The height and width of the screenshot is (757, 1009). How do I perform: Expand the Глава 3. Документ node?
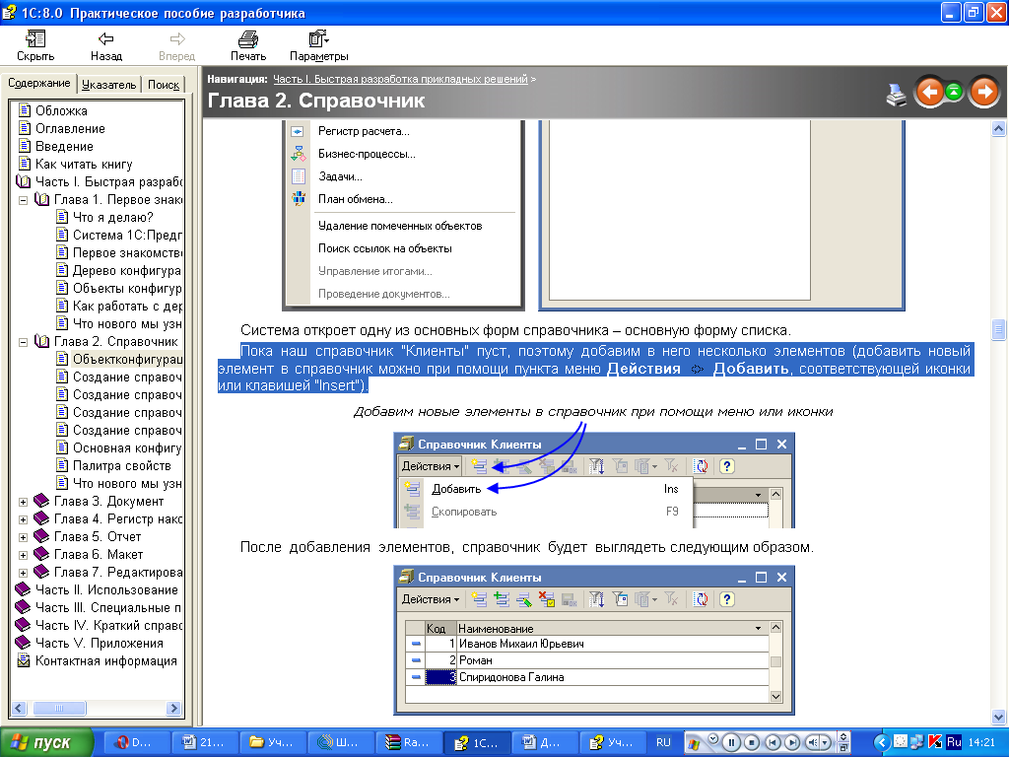(24, 502)
